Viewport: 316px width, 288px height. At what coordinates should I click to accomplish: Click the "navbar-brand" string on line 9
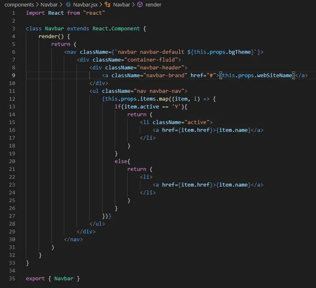pyautogui.click(x=165, y=76)
